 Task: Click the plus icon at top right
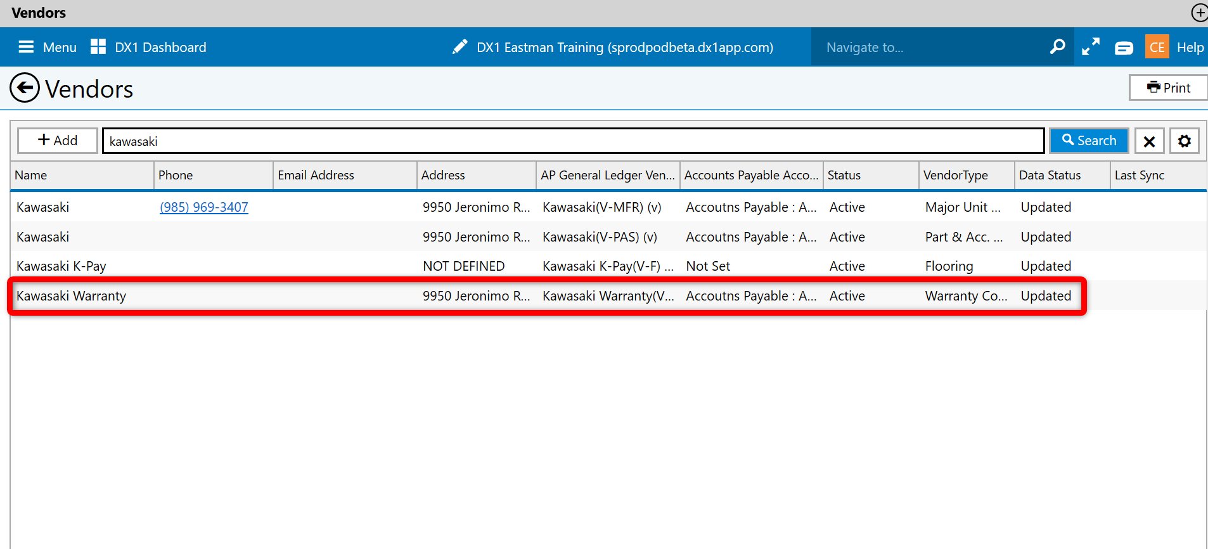(x=1199, y=13)
